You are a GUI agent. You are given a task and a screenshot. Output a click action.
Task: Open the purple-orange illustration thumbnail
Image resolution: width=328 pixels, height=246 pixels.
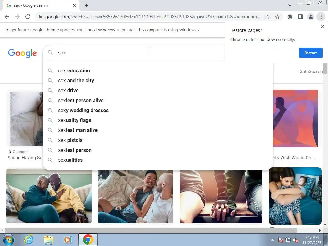295,119
